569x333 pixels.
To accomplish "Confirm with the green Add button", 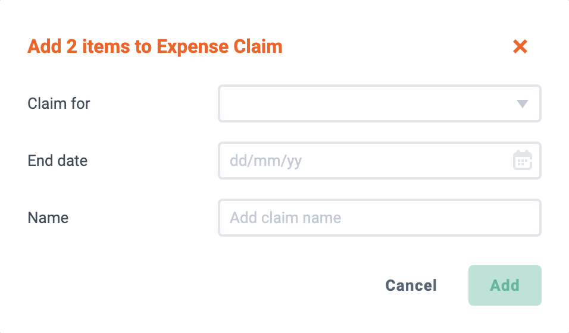I will pos(505,285).
